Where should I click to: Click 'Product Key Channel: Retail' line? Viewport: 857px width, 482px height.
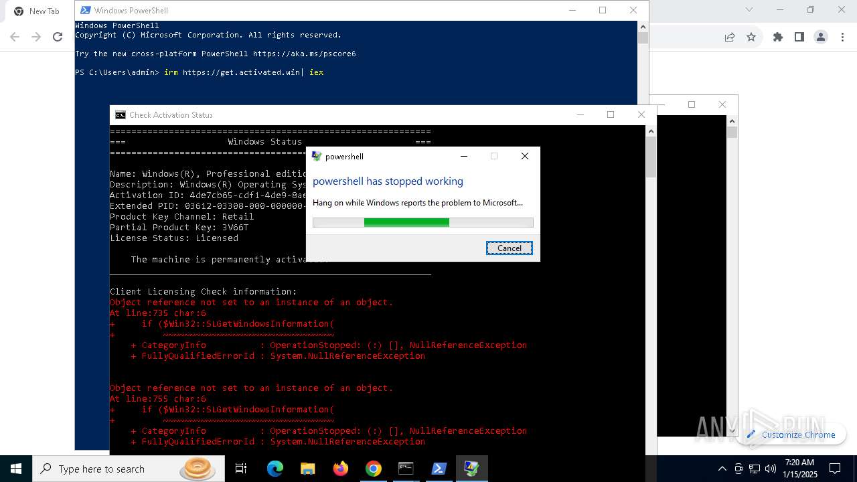(x=182, y=216)
